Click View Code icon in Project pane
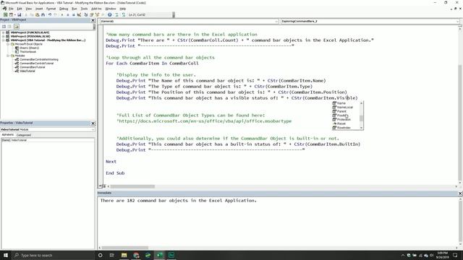This screenshot has height=260, width=463. [x=4, y=27]
